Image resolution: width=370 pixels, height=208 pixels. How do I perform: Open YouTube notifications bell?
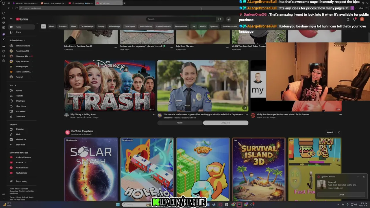click(x=354, y=19)
